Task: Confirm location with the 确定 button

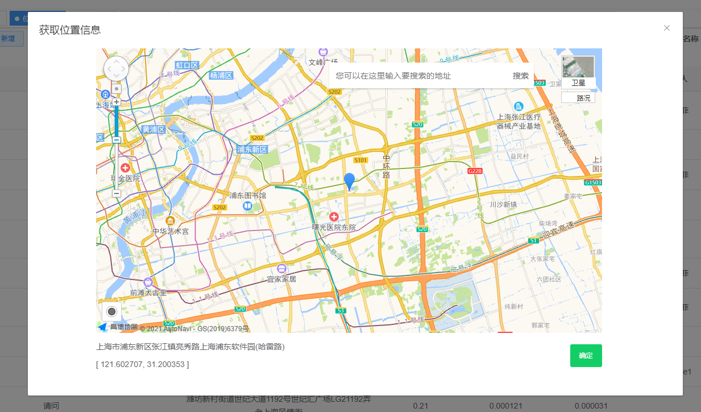Action: pyautogui.click(x=586, y=355)
